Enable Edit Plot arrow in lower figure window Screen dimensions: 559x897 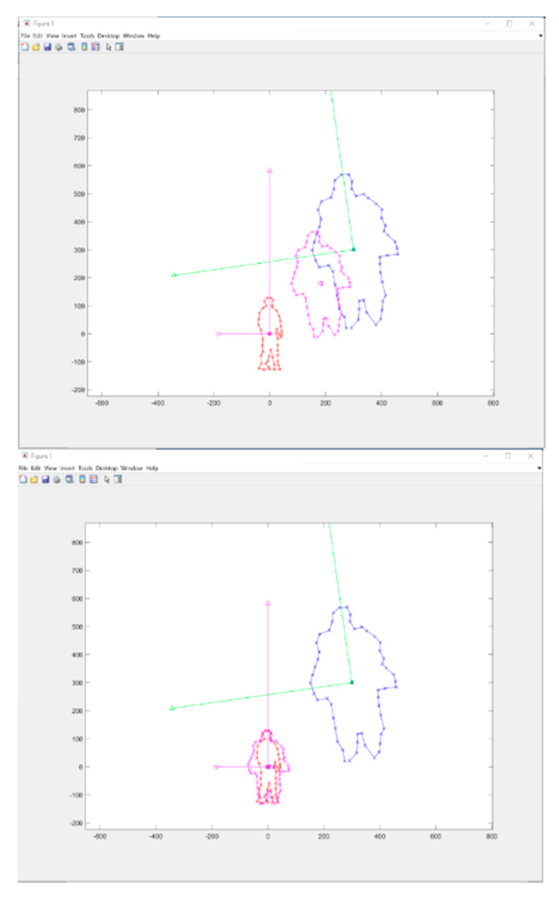[107, 479]
